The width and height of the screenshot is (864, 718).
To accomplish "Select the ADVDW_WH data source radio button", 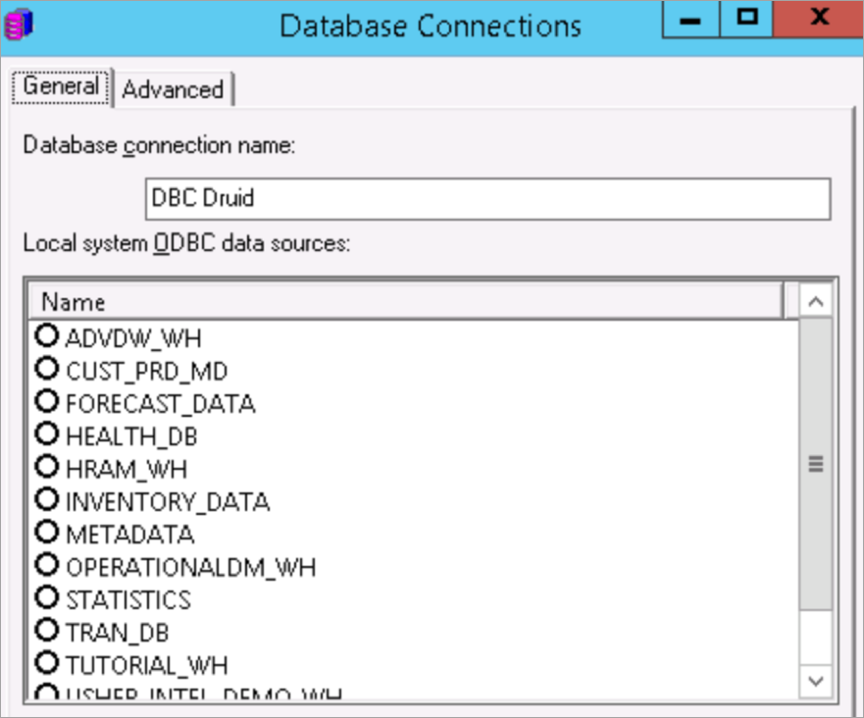I will tap(47, 337).
